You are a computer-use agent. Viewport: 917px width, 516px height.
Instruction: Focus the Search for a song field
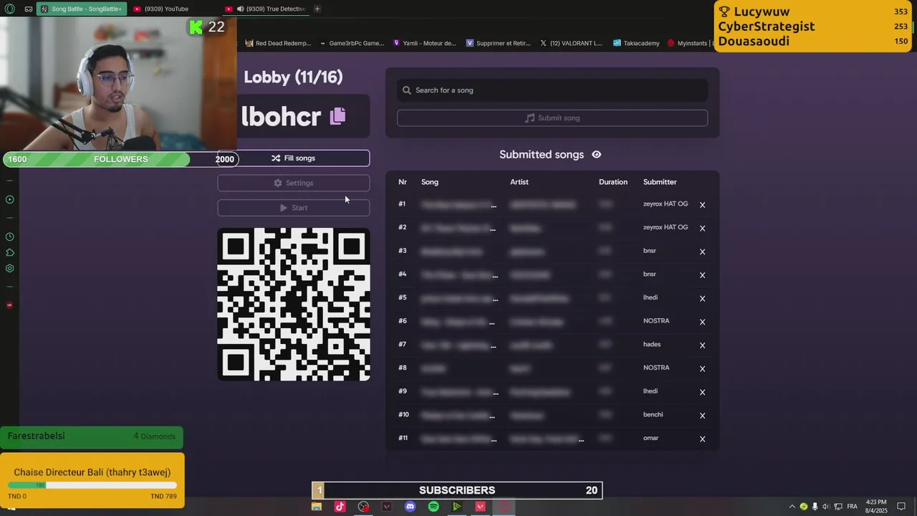coord(552,90)
